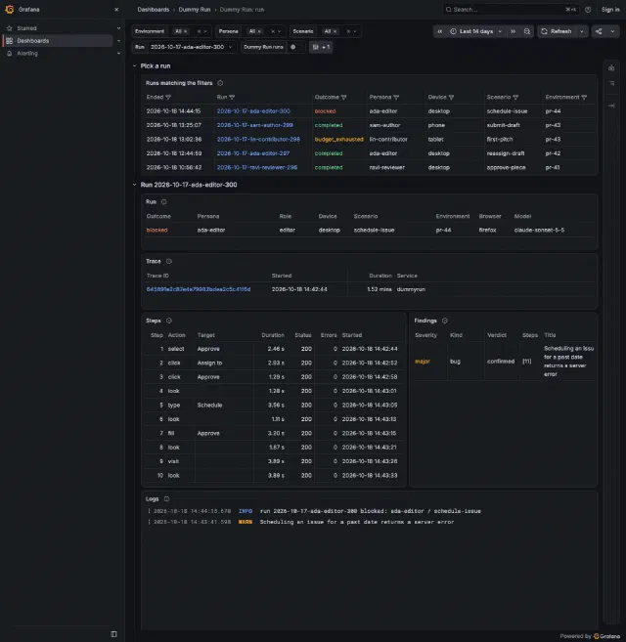The image size is (626, 642).
Task: Open run link 2026-10-17-ravi-reviewer-296
Action: pyautogui.click(x=257, y=167)
